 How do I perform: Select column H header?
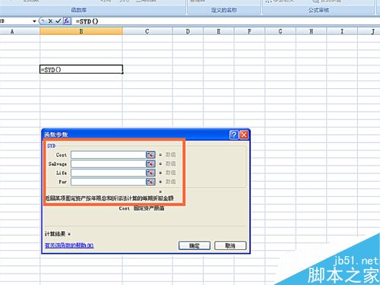(x=311, y=31)
